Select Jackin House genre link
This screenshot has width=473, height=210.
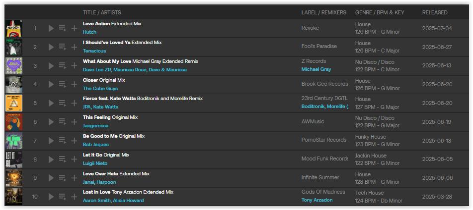point(371,156)
